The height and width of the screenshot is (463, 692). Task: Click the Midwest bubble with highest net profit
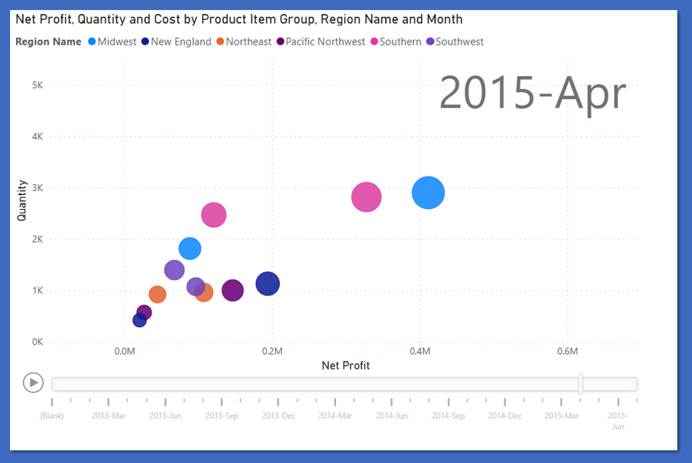pyautogui.click(x=428, y=193)
